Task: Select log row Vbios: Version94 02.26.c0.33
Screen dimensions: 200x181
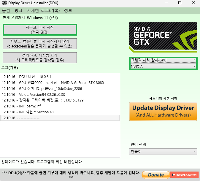Action: [60, 95]
